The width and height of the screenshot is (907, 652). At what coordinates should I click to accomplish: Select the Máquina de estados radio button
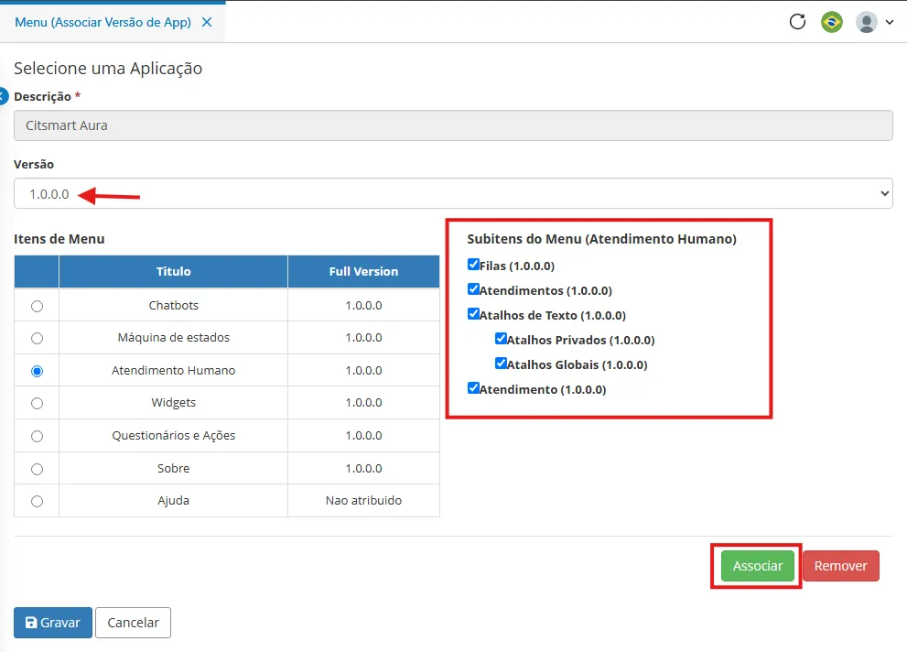pos(37,339)
